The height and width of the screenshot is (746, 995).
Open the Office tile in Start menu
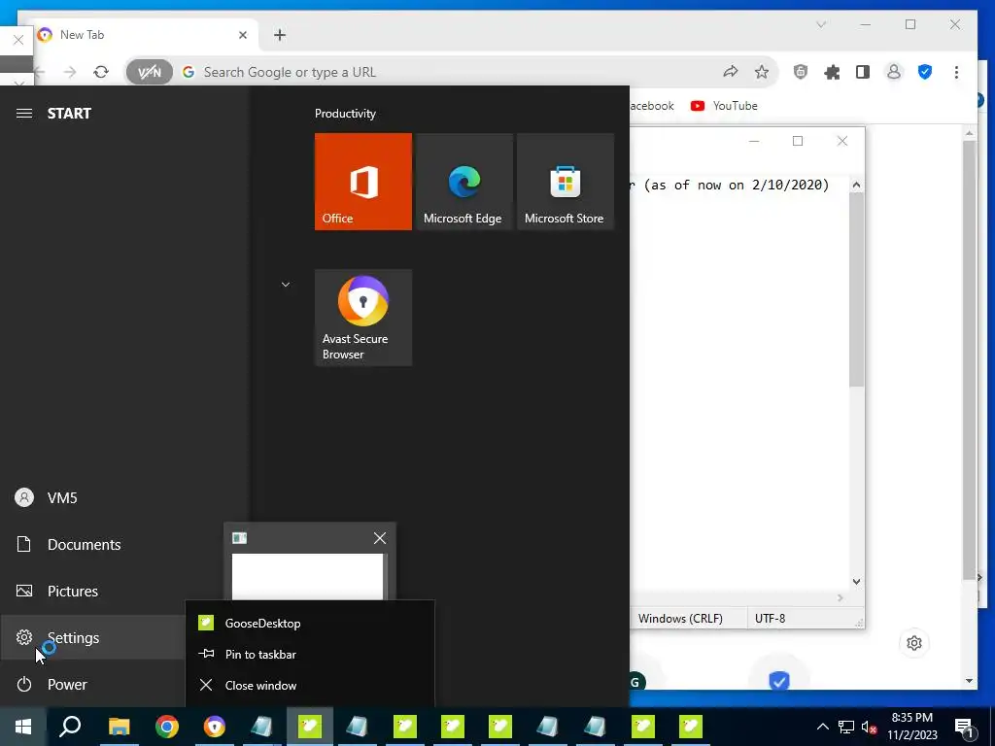pyautogui.click(x=363, y=182)
